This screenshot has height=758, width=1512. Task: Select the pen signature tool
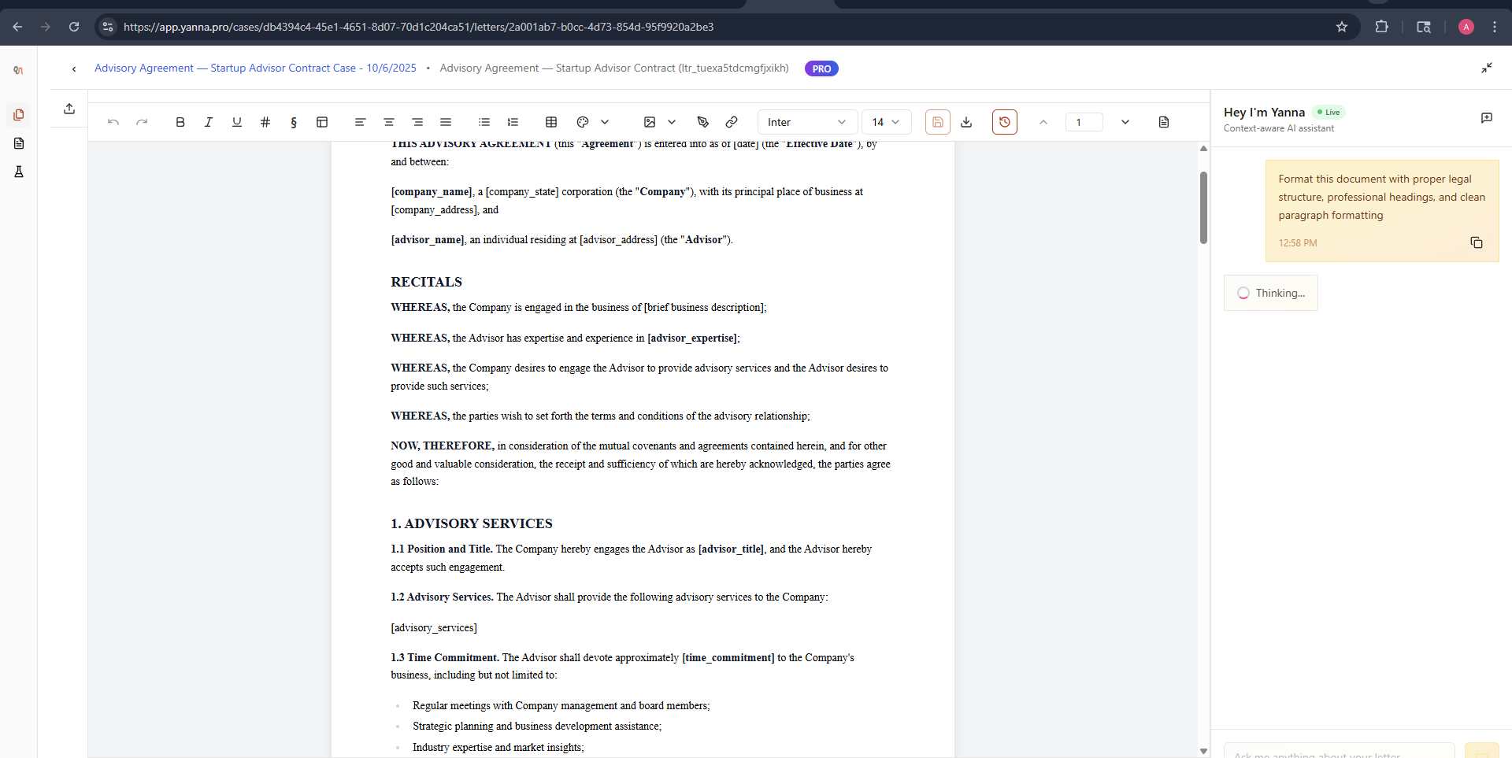tap(703, 122)
